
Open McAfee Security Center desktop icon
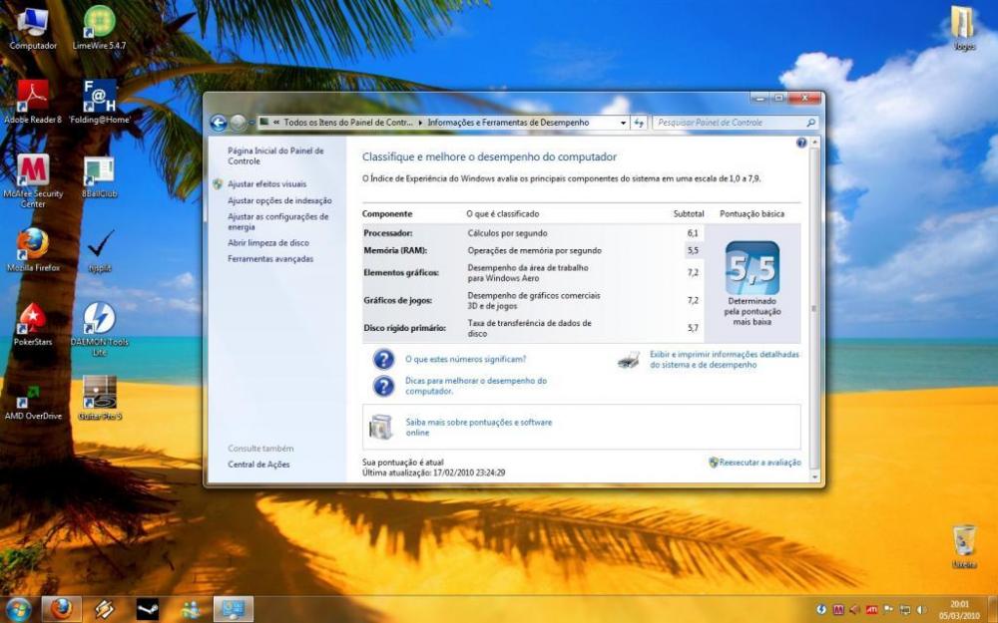33,170
